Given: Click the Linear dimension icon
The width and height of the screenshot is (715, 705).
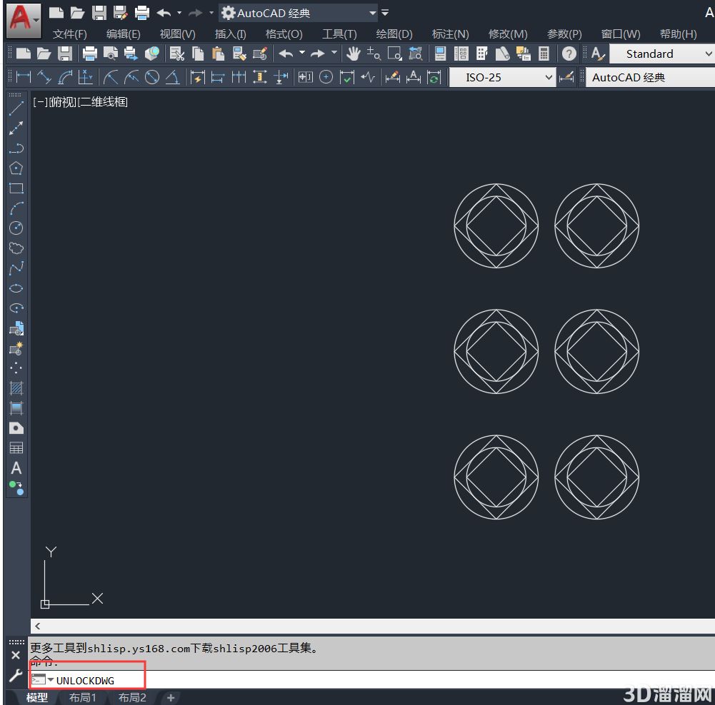Looking at the screenshot, I should pyautogui.click(x=24, y=78).
